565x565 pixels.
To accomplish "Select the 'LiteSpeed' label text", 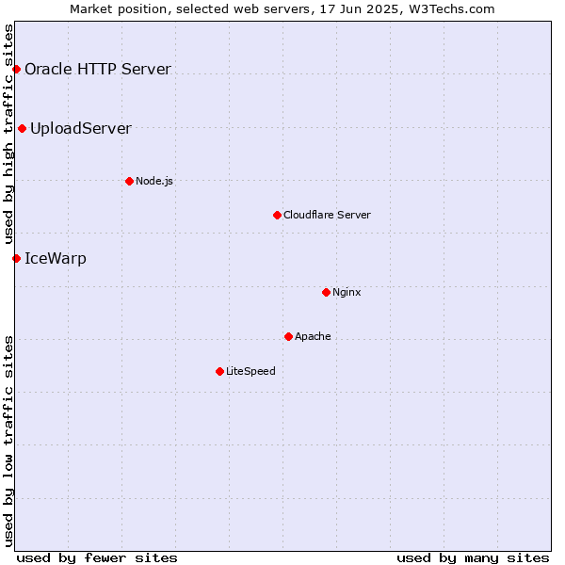I will (250, 371).
